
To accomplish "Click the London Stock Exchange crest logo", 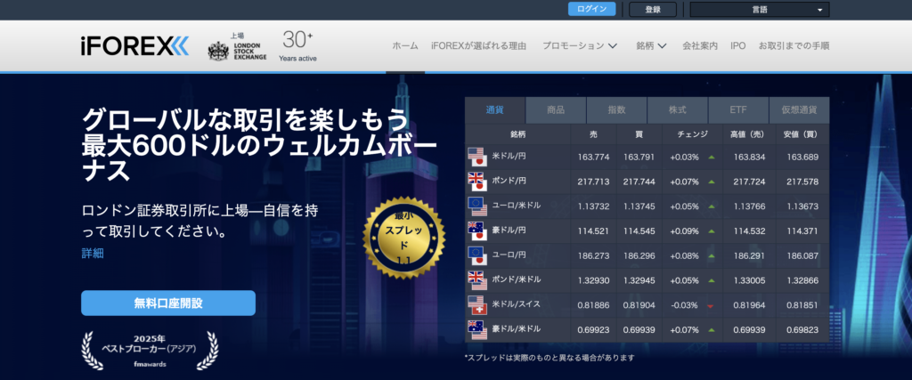I will tap(218, 51).
